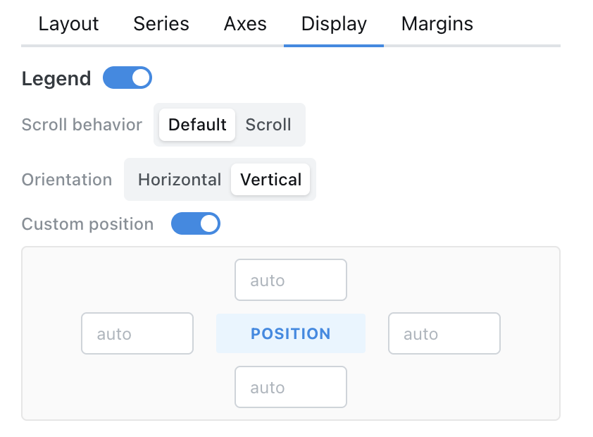Click the Custom position label

pyautogui.click(x=87, y=224)
